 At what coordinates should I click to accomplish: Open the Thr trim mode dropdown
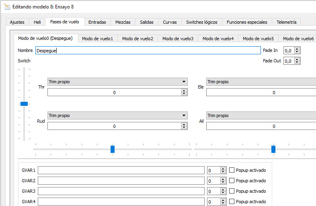[x=117, y=82]
